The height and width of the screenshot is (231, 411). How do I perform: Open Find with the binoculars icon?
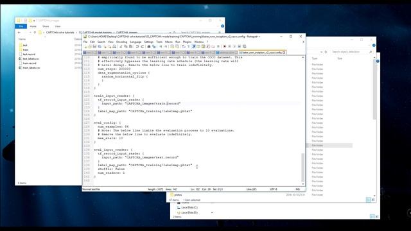pos(149,46)
